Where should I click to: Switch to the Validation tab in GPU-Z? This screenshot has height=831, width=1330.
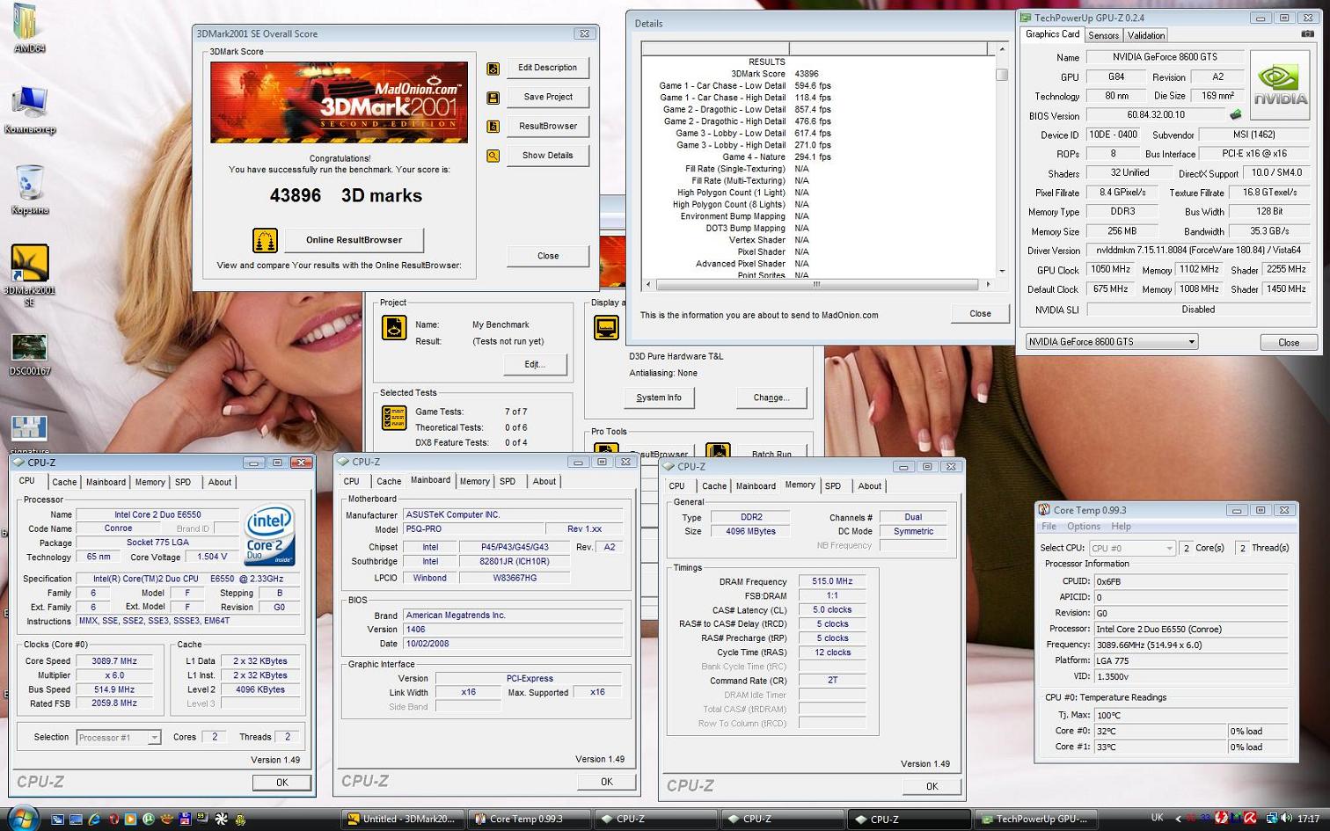pyautogui.click(x=1145, y=35)
